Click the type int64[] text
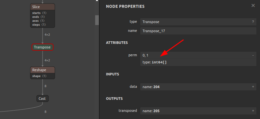 (155, 62)
